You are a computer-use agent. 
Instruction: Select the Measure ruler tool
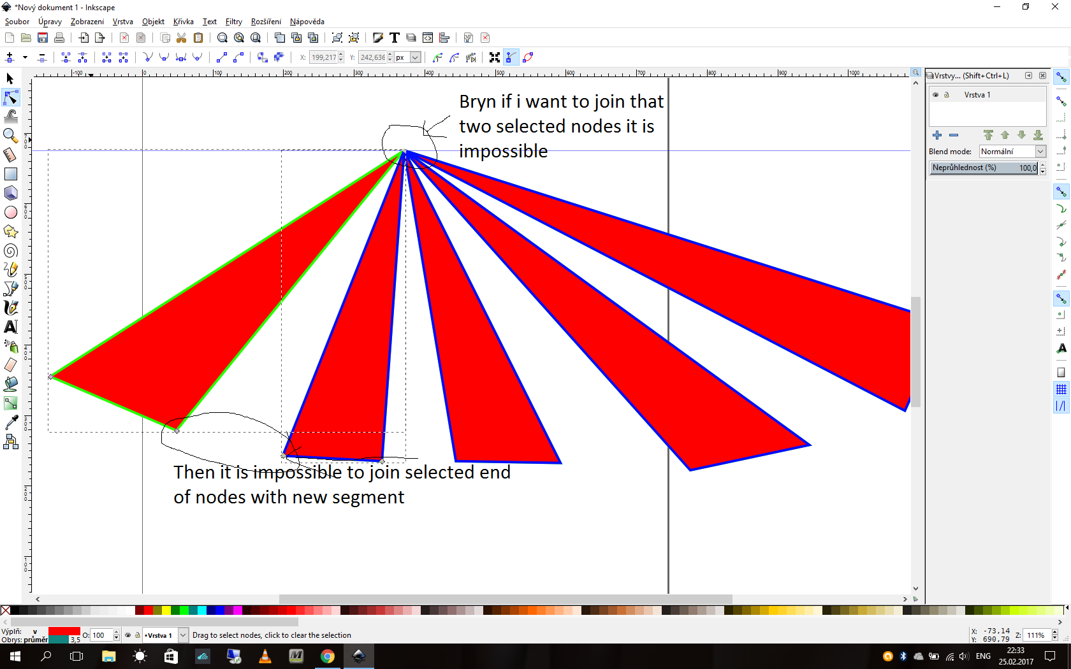pyautogui.click(x=10, y=155)
